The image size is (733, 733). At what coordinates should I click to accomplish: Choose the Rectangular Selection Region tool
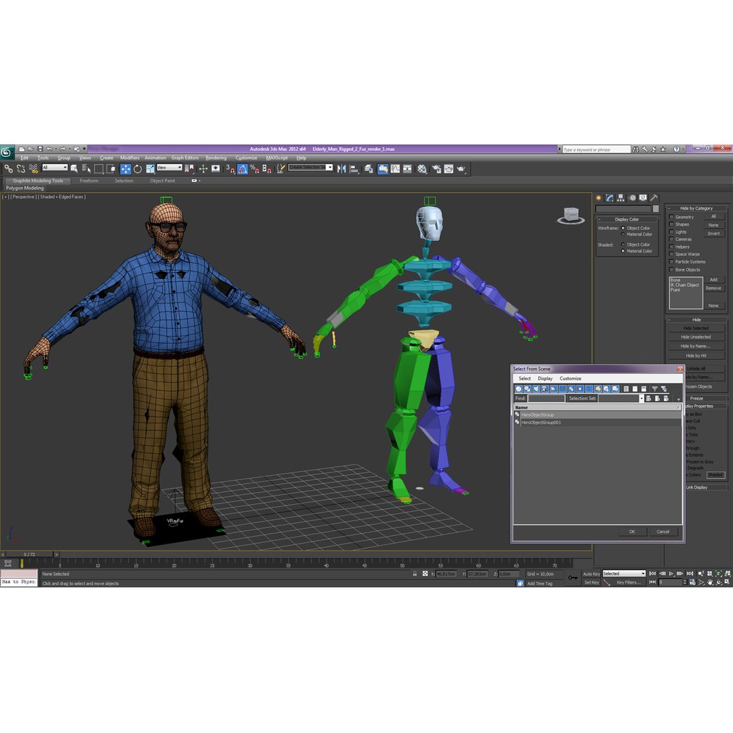[98, 169]
